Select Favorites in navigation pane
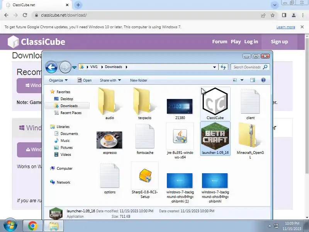This screenshot has height=232, width=309. [x=60, y=92]
